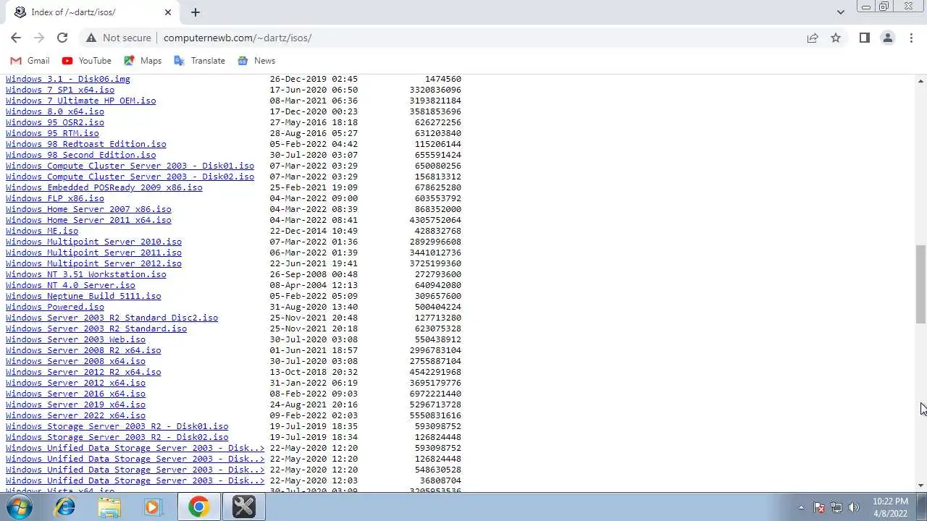927x521 pixels.
Task: Open Windows Embedded POSReady 2009 x86.iso link
Action: coord(104,187)
